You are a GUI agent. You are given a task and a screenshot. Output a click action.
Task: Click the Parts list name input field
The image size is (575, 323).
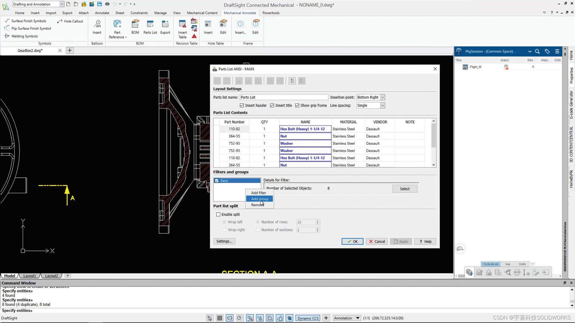(x=284, y=97)
